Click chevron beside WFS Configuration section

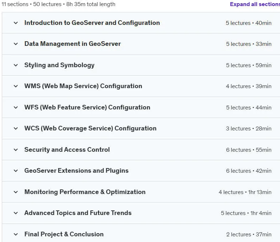click(x=16, y=108)
